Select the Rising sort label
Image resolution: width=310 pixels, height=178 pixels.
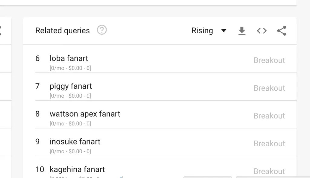click(x=202, y=31)
